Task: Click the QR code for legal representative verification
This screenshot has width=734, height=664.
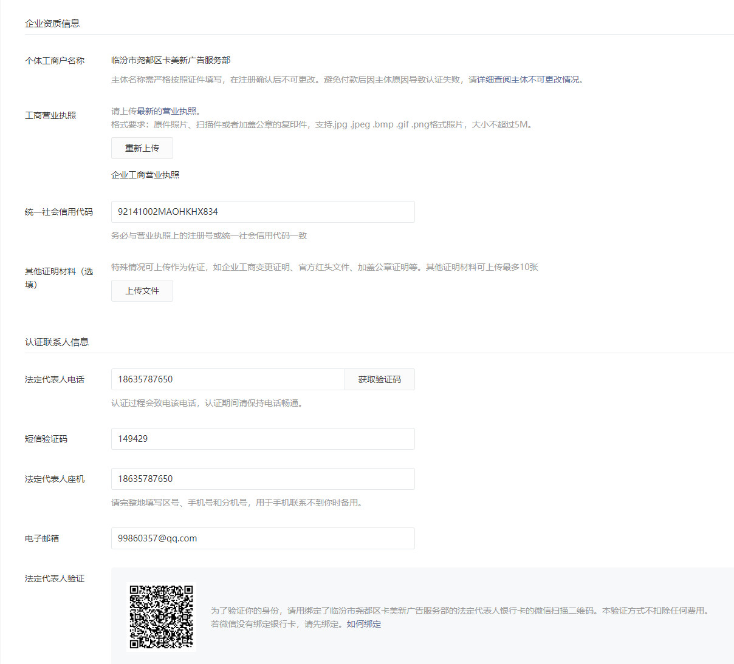Action: click(x=162, y=617)
